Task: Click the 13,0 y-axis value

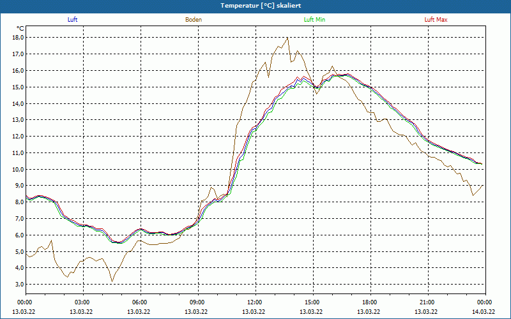Action: coord(19,120)
